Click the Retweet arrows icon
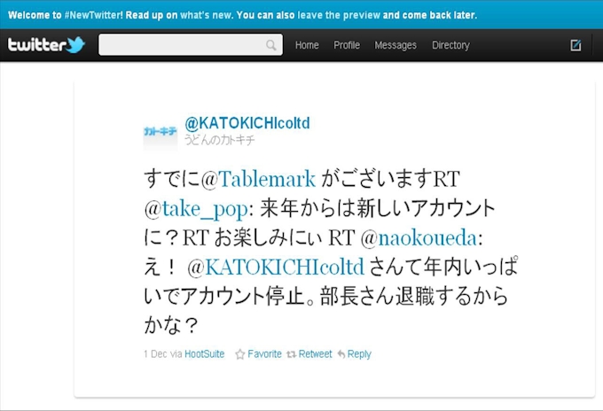Viewport: 603px width, 411px height. point(291,354)
